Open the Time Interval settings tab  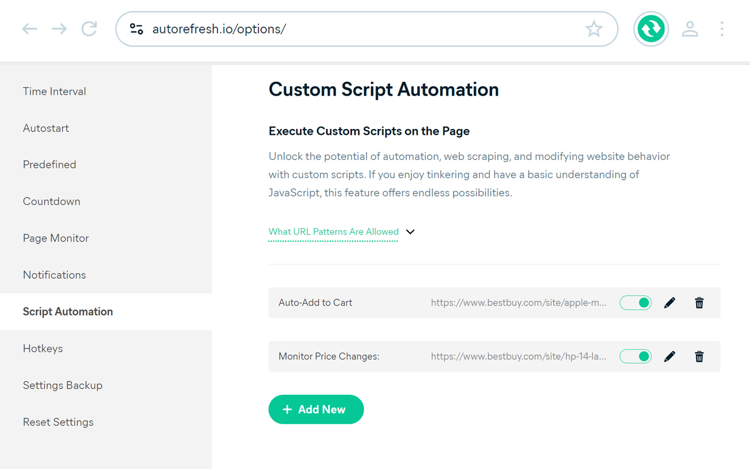(x=54, y=91)
